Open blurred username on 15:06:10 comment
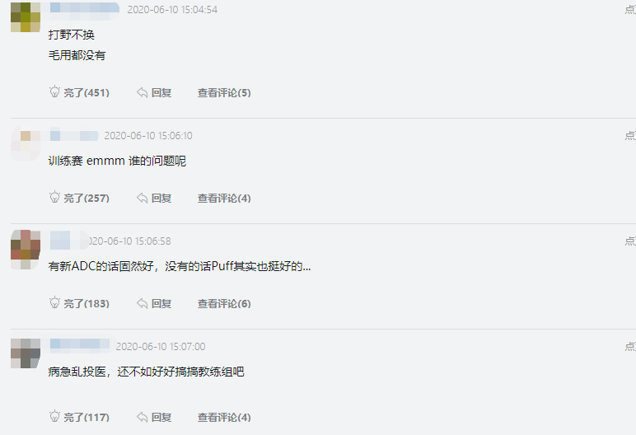The width and height of the screenshot is (636, 435). 74,136
